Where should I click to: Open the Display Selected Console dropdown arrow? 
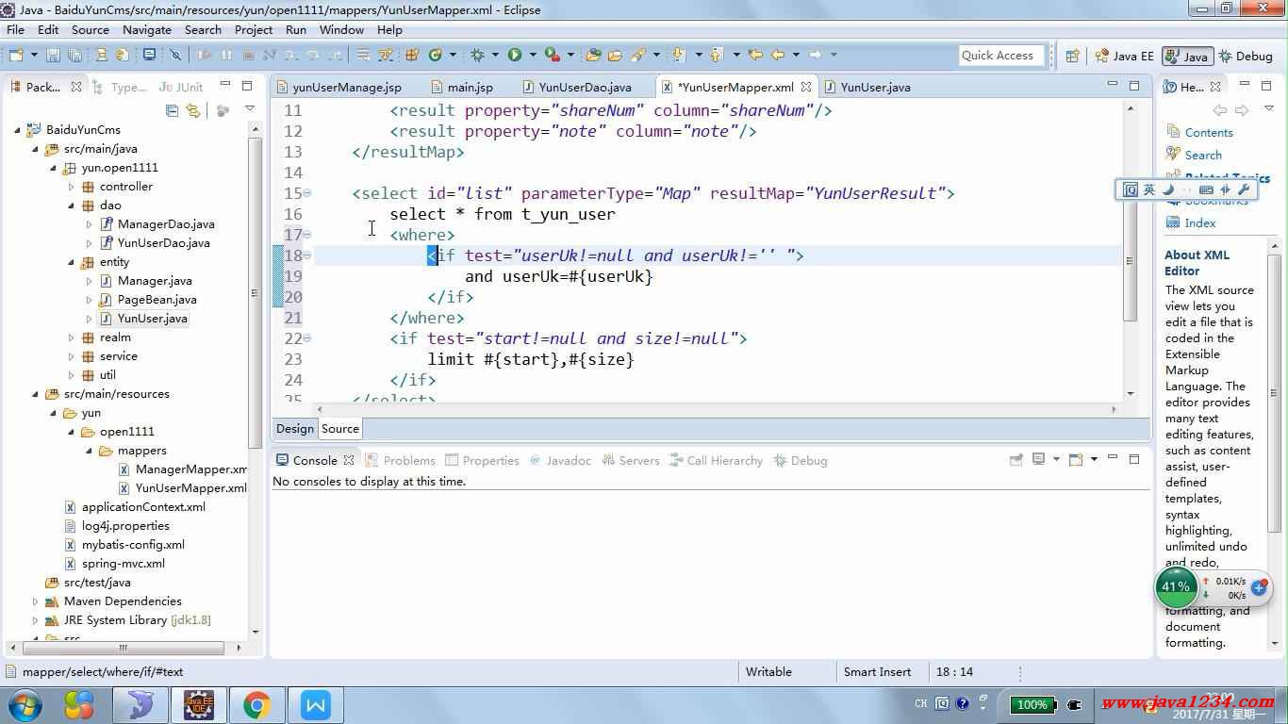[1056, 460]
